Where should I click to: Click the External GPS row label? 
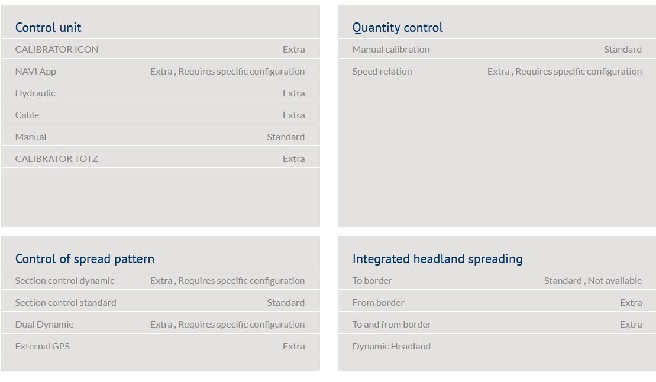tap(43, 347)
